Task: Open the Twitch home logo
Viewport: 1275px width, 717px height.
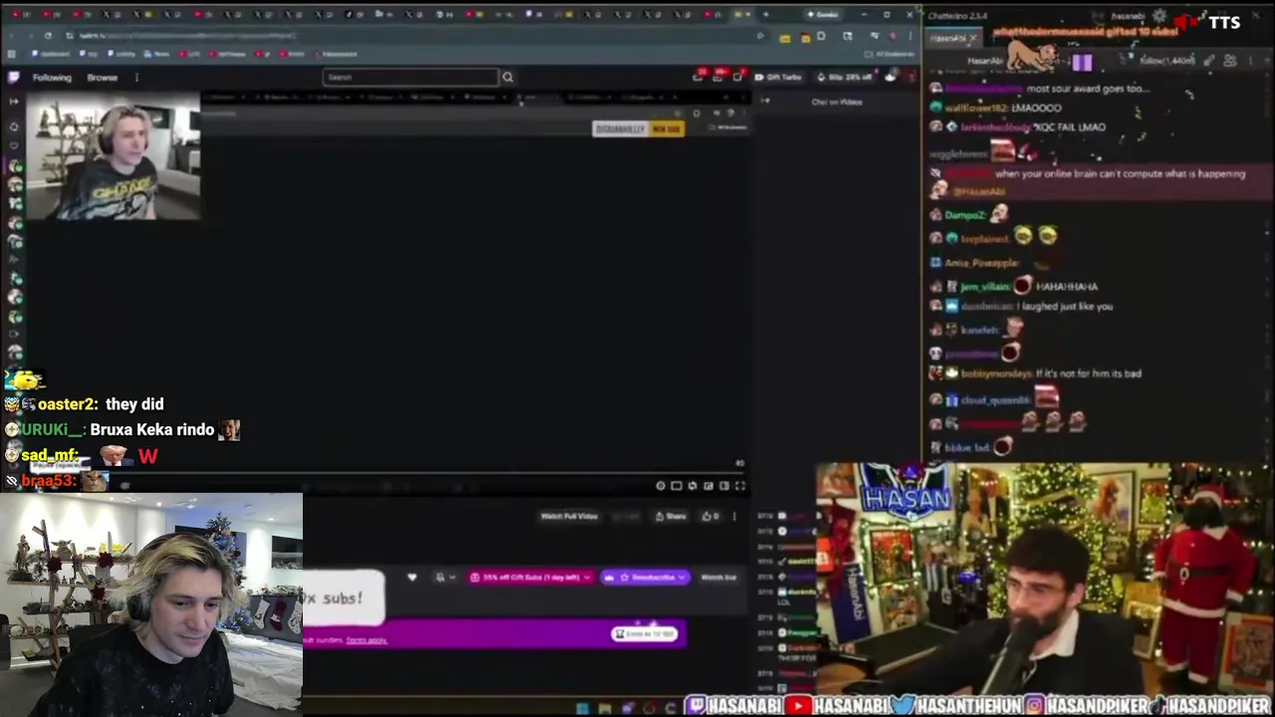Action: (13, 77)
